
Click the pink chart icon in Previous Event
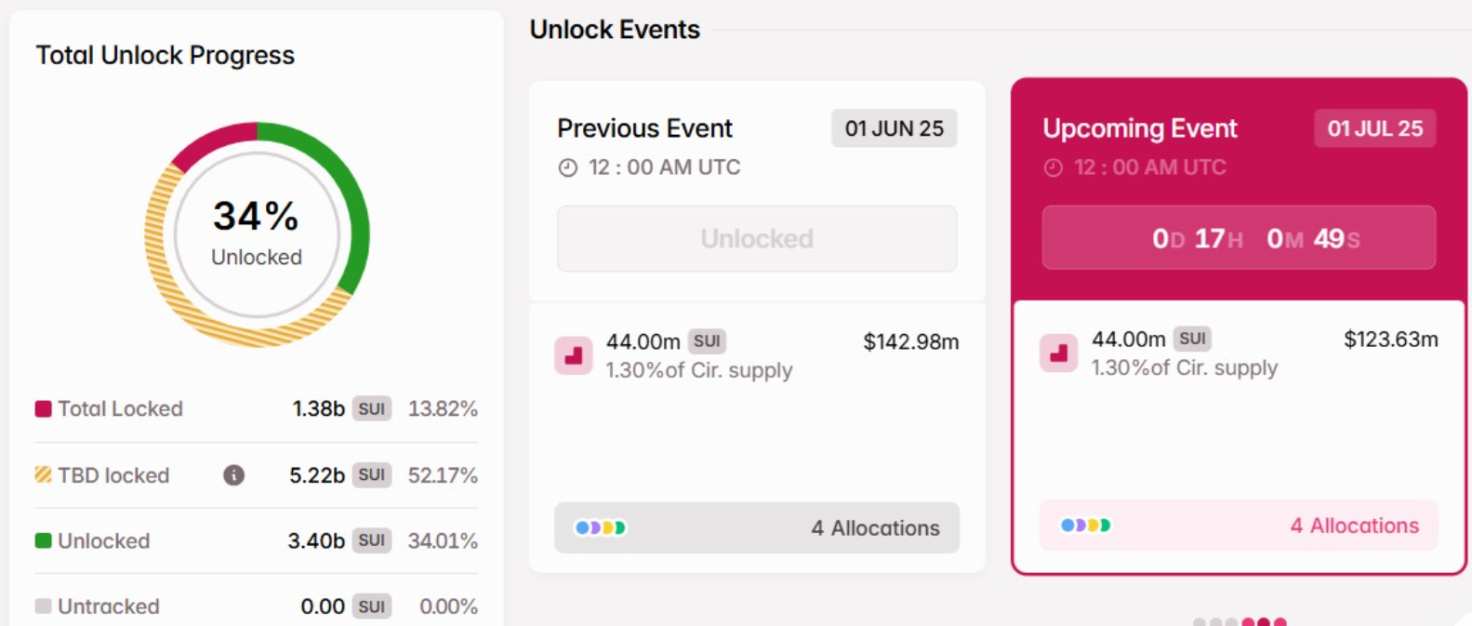[x=574, y=355]
